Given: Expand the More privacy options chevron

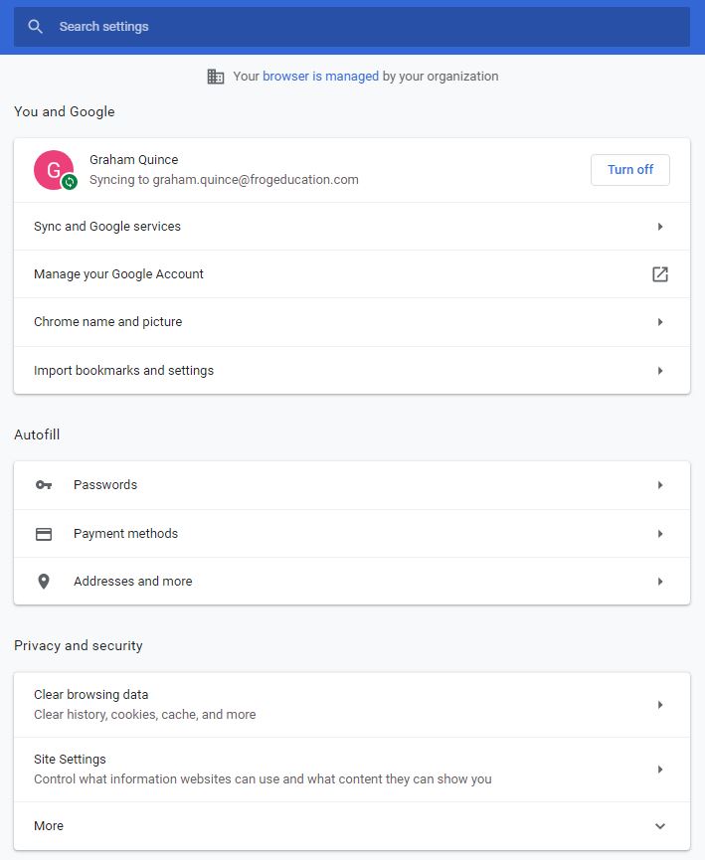Looking at the screenshot, I should pos(660,826).
